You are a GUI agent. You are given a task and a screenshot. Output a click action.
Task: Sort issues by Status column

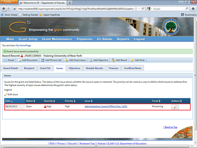[30, 101]
